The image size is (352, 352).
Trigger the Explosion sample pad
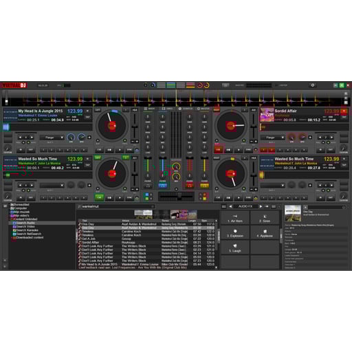point(235,233)
